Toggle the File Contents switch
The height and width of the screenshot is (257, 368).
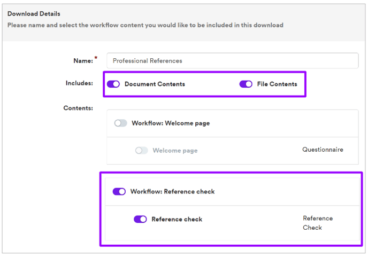click(246, 84)
